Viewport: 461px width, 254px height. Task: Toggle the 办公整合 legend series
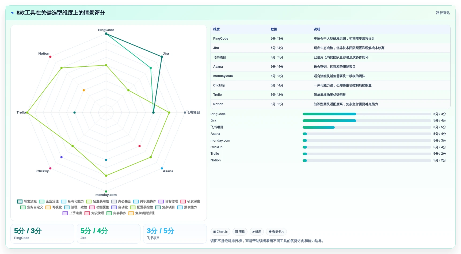(121, 201)
